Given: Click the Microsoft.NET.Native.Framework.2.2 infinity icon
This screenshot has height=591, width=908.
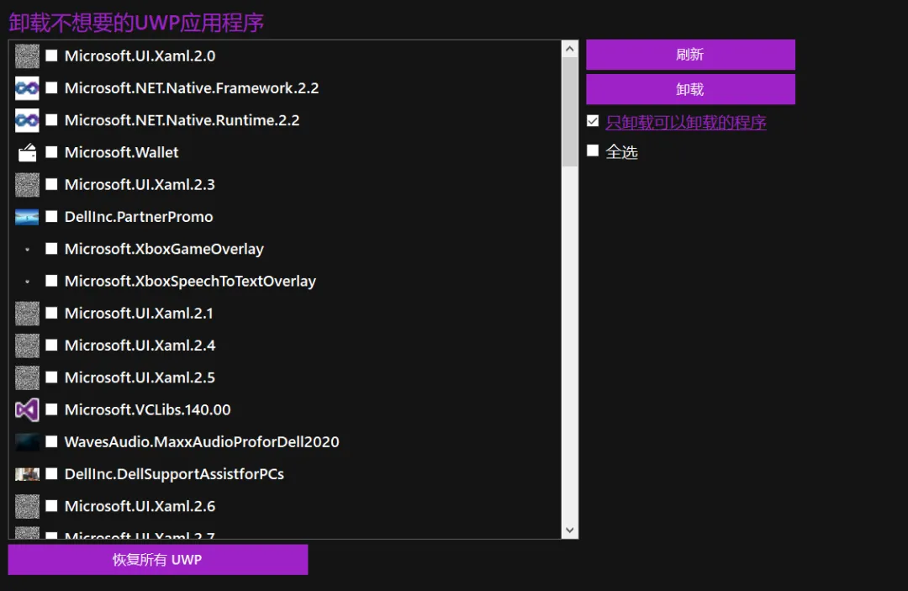Looking at the screenshot, I should 27,88.
